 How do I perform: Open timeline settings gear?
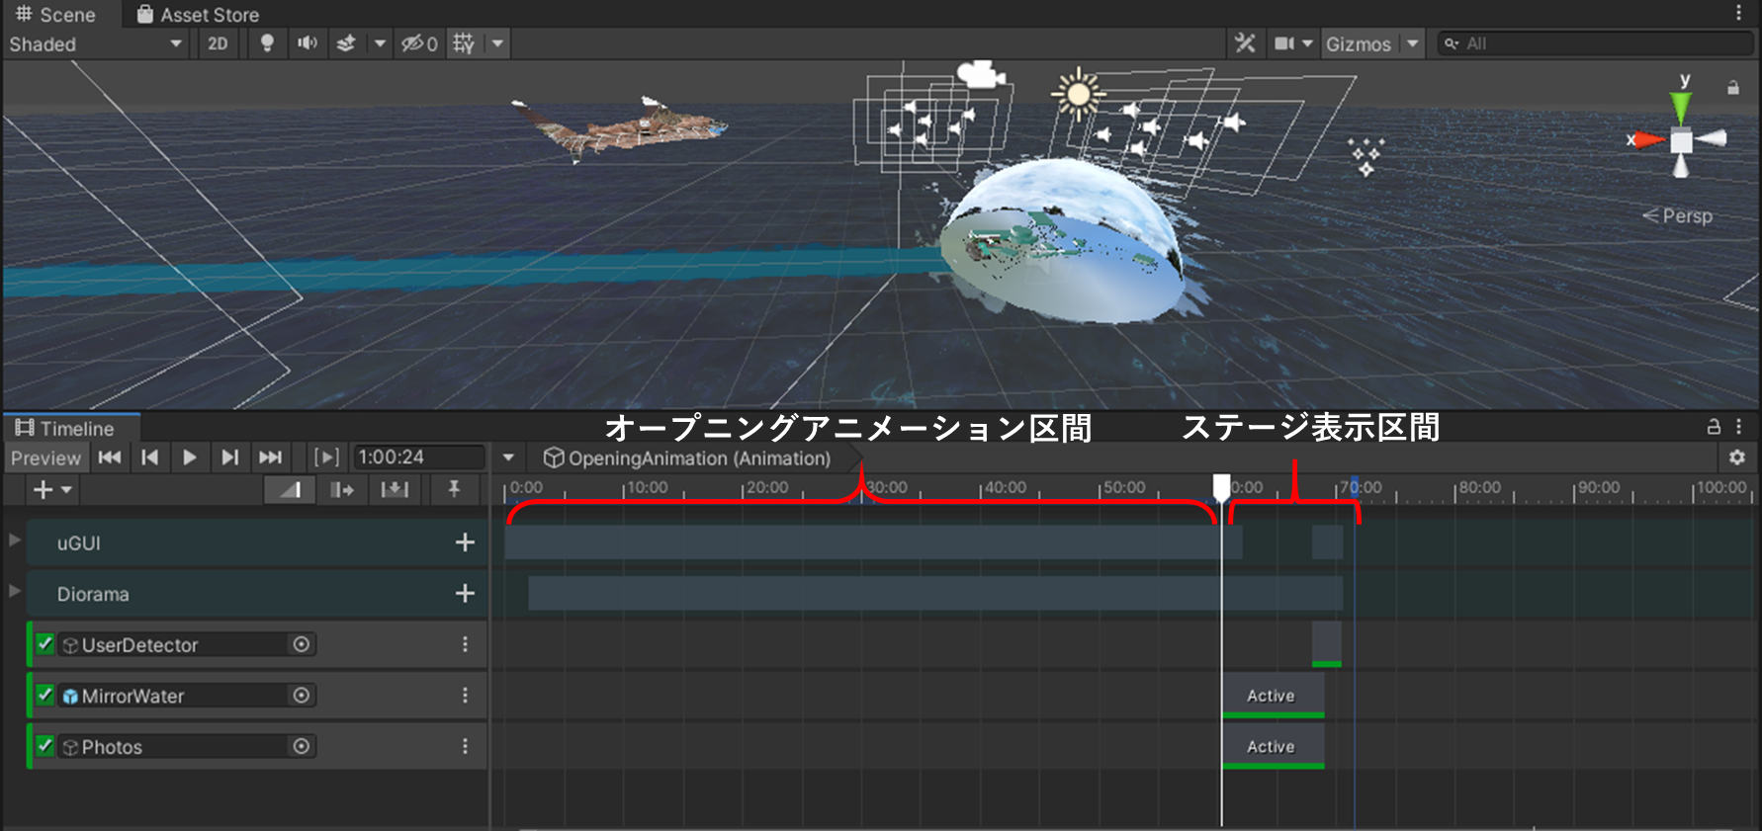pos(1737,457)
